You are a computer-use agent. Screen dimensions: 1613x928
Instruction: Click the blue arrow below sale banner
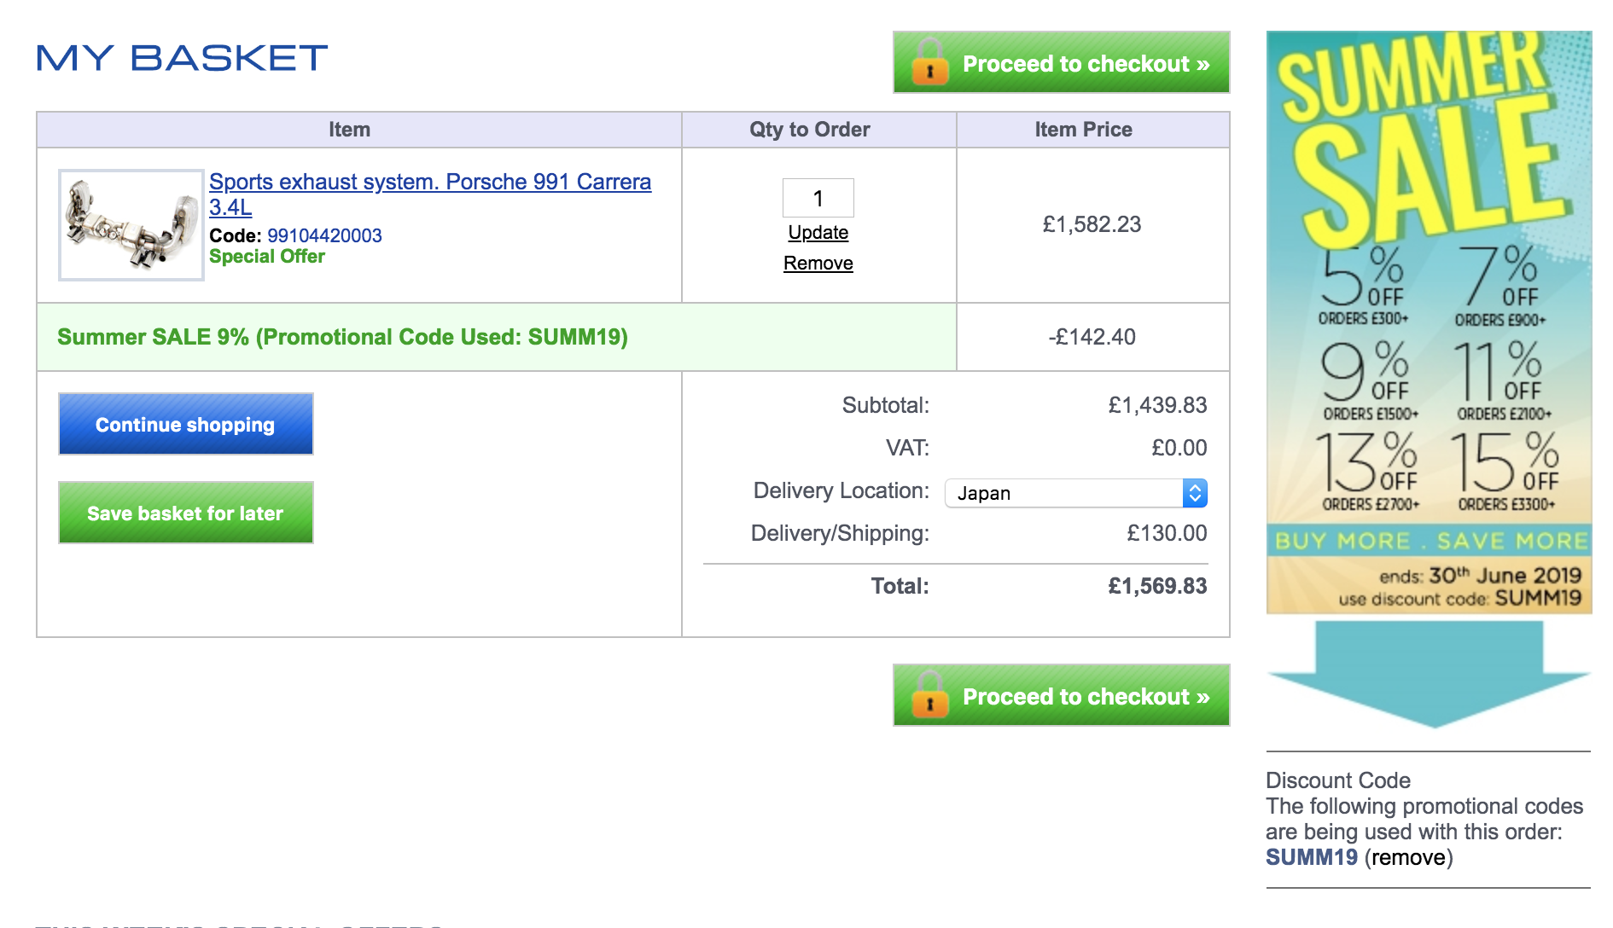(1429, 674)
